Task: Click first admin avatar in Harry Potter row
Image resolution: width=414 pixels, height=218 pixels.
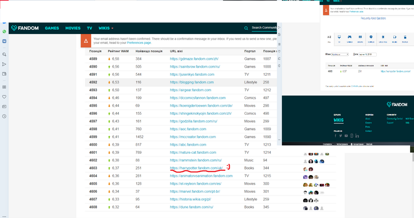Action: (305, 169)
